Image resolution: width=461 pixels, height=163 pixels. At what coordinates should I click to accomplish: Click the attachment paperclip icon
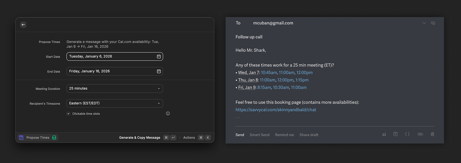(x=420, y=134)
